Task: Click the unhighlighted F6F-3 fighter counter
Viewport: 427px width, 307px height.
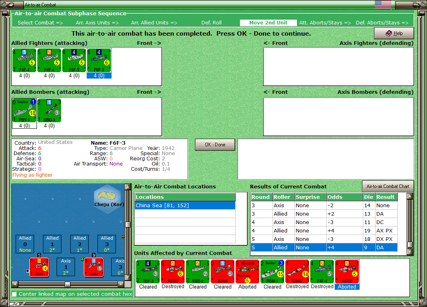Action: coord(74,61)
